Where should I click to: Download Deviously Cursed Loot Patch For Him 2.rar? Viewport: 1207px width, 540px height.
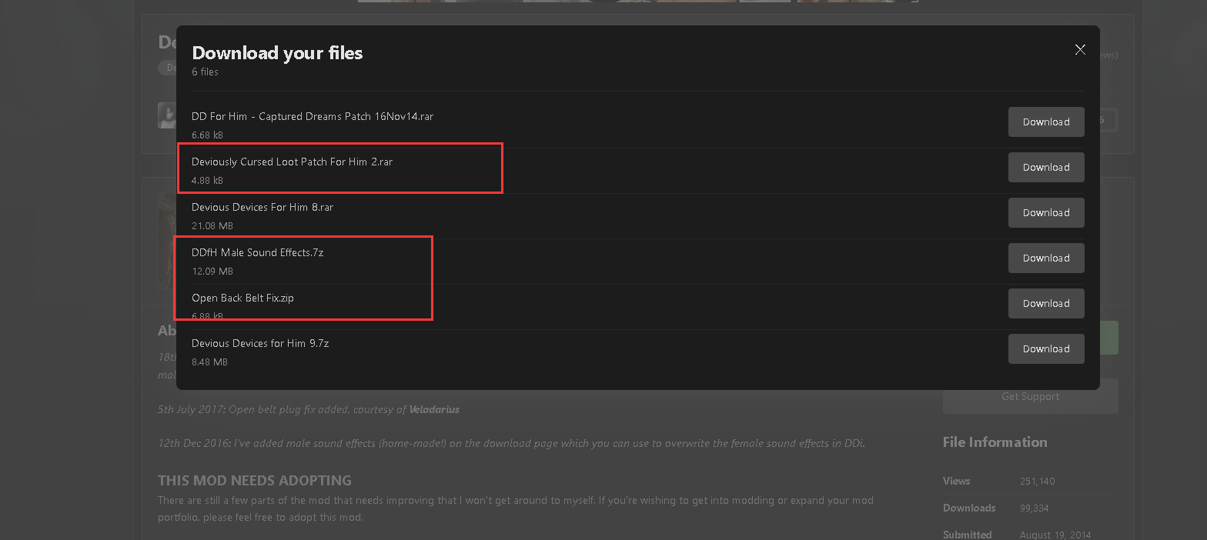pyautogui.click(x=1046, y=167)
